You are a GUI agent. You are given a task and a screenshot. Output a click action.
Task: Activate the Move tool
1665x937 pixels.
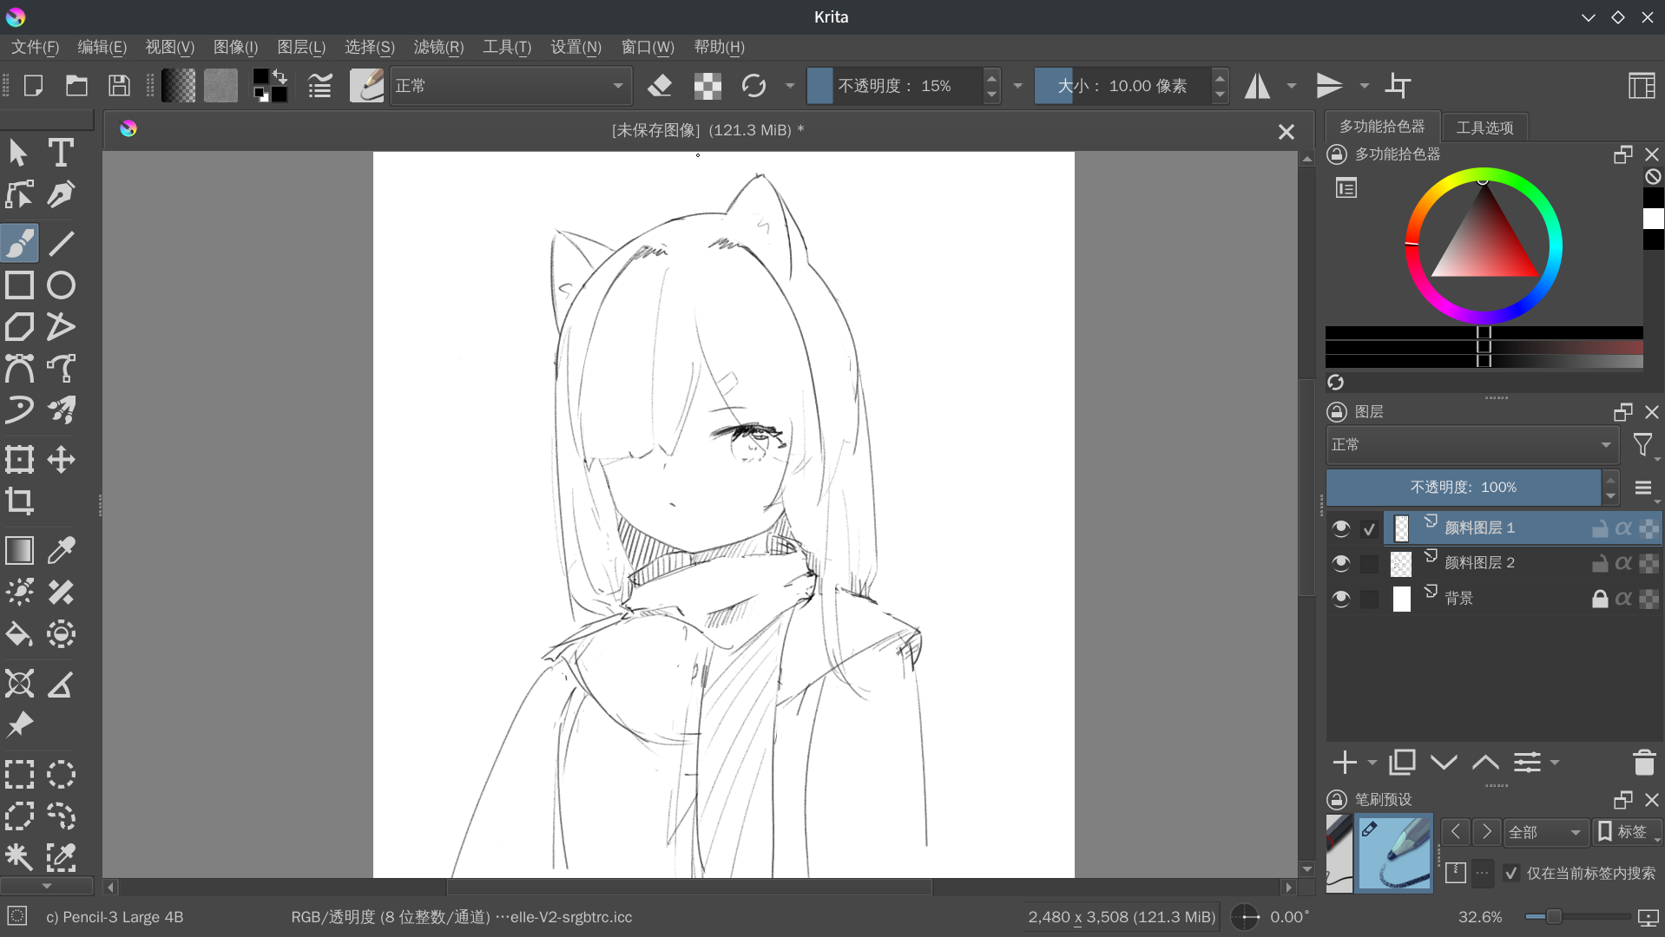tap(61, 459)
